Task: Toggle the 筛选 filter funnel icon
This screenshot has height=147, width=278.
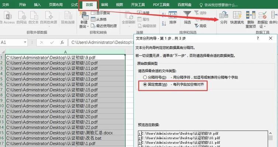Action: click(x=187, y=18)
